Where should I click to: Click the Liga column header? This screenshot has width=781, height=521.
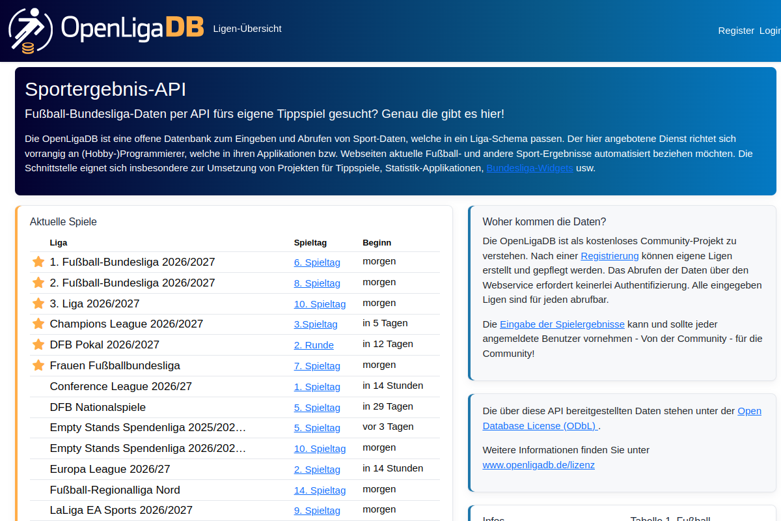tap(59, 243)
